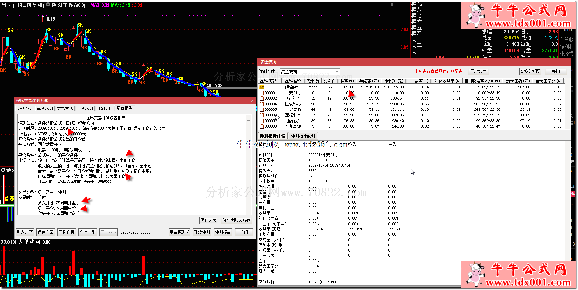The height and width of the screenshot is (290, 578).
Task: Click the 综合统计 folder icon in results list
Action: [262, 87]
